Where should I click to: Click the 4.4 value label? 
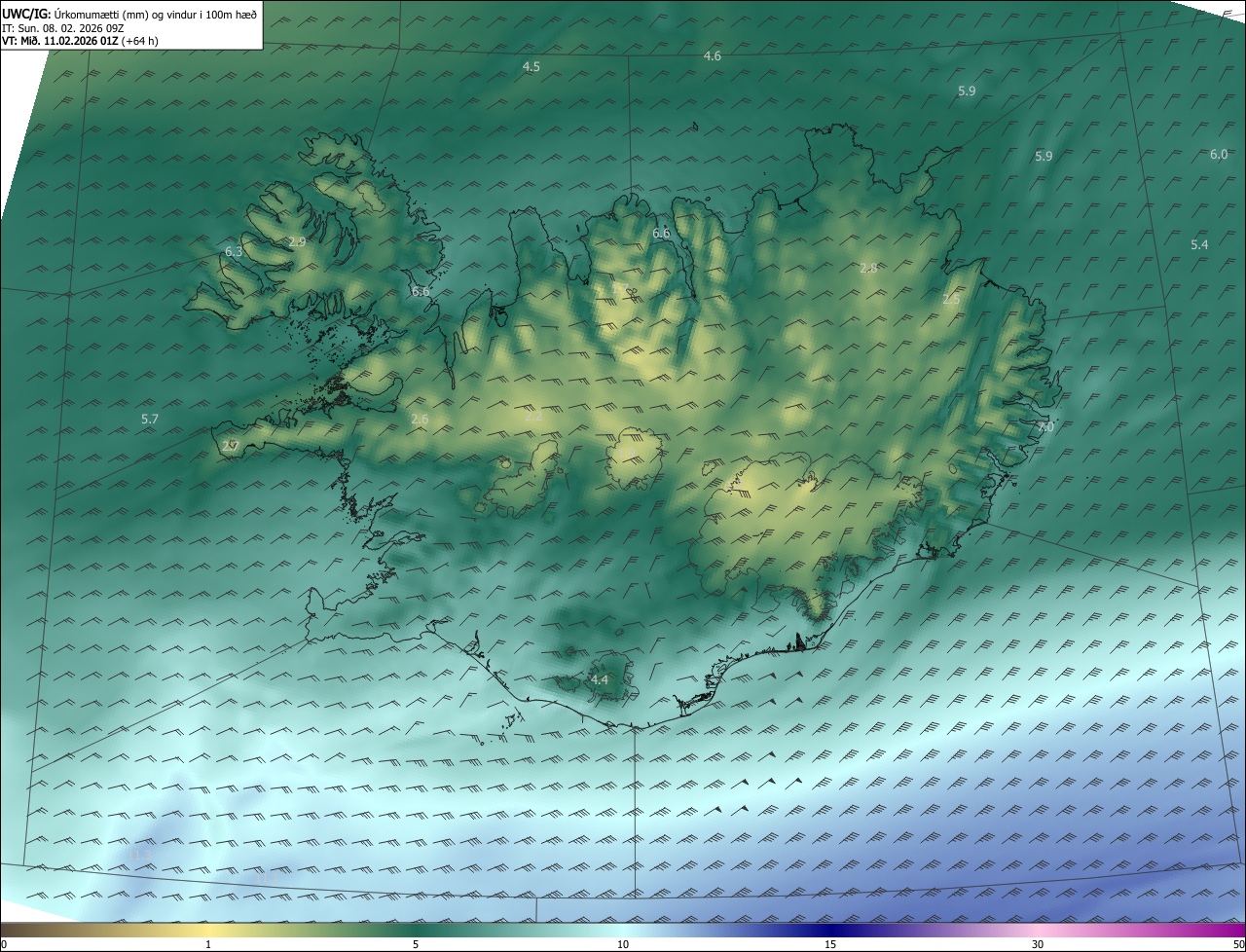point(600,680)
